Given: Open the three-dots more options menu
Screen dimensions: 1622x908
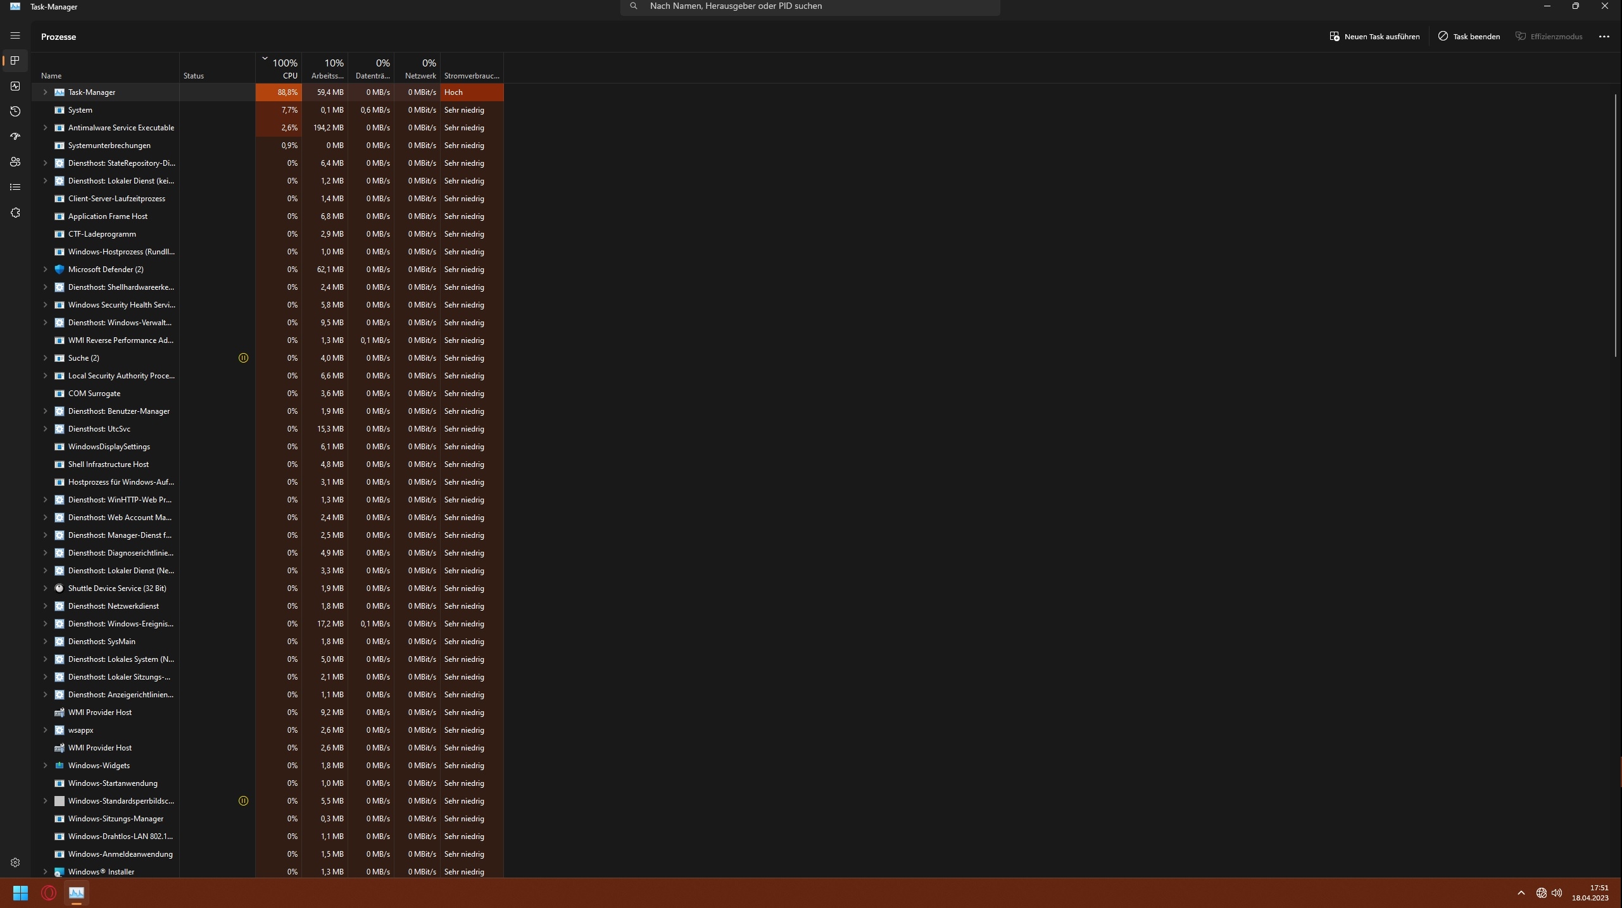Looking at the screenshot, I should coord(1604,37).
